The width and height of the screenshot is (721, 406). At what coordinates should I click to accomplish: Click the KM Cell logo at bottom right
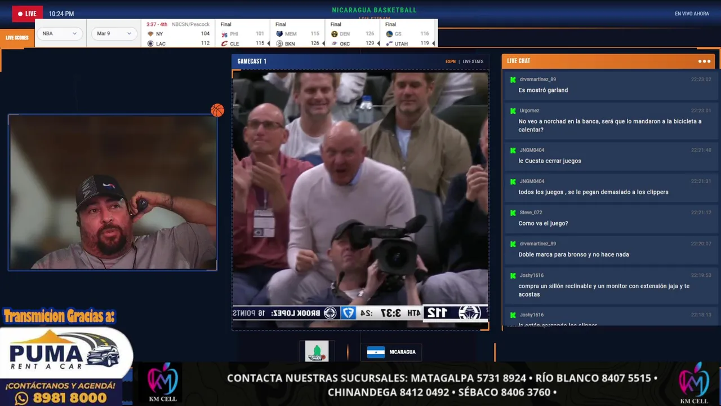pyautogui.click(x=694, y=383)
